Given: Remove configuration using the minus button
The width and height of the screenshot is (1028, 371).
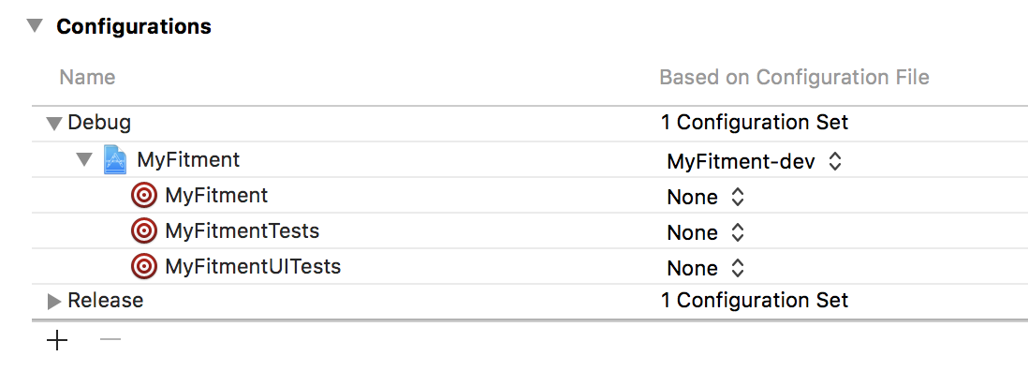Looking at the screenshot, I should click(x=110, y=339).
